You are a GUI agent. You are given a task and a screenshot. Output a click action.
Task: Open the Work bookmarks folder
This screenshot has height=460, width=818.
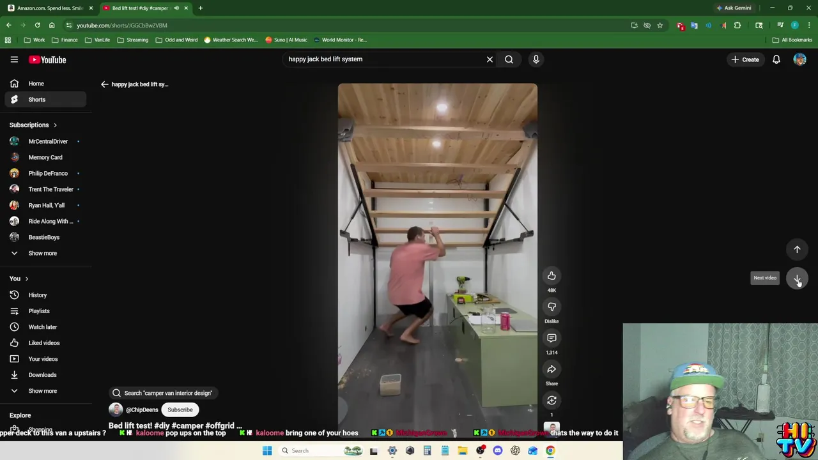(35, 40)
